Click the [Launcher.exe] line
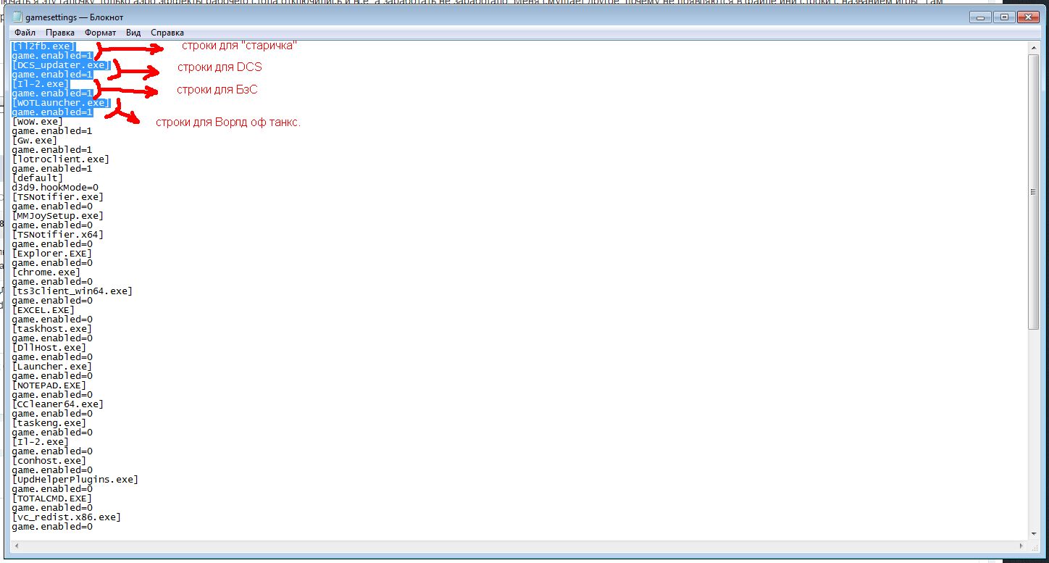Viewport: 1049px width, 563px height. [52, 366]
